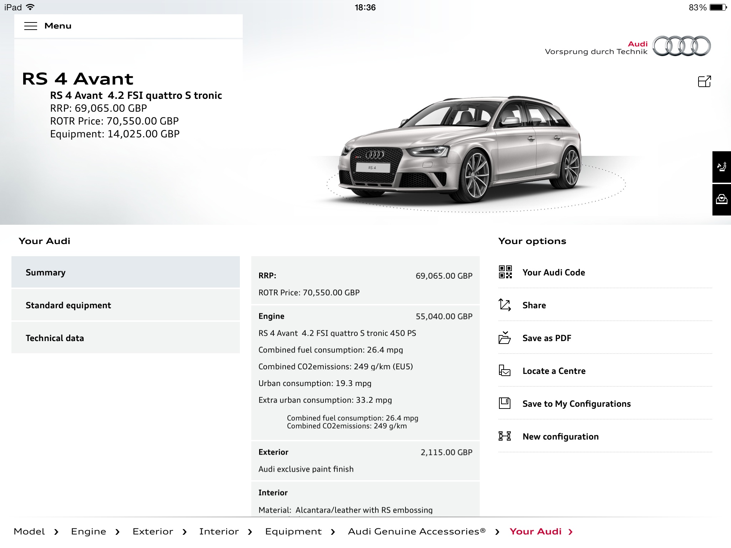Open the hamburger Menu icon

pyautogui.click(x=31, y=26)
